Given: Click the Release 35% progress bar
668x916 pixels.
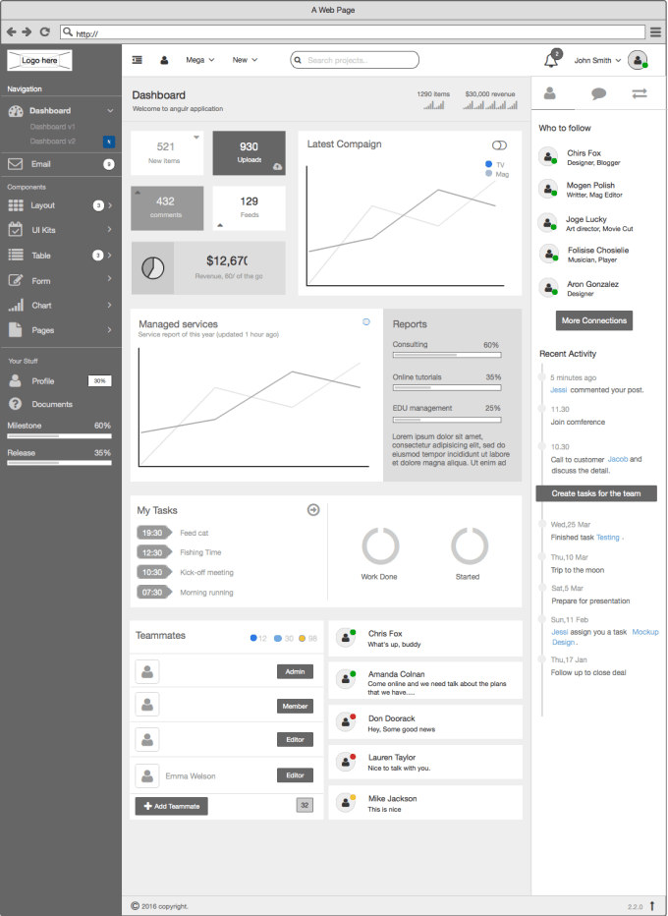Looking at the screenshot, I should coord(59,463).
